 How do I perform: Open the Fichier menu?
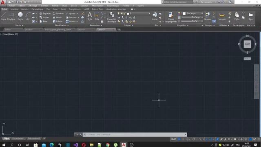(x=12, y=6)
